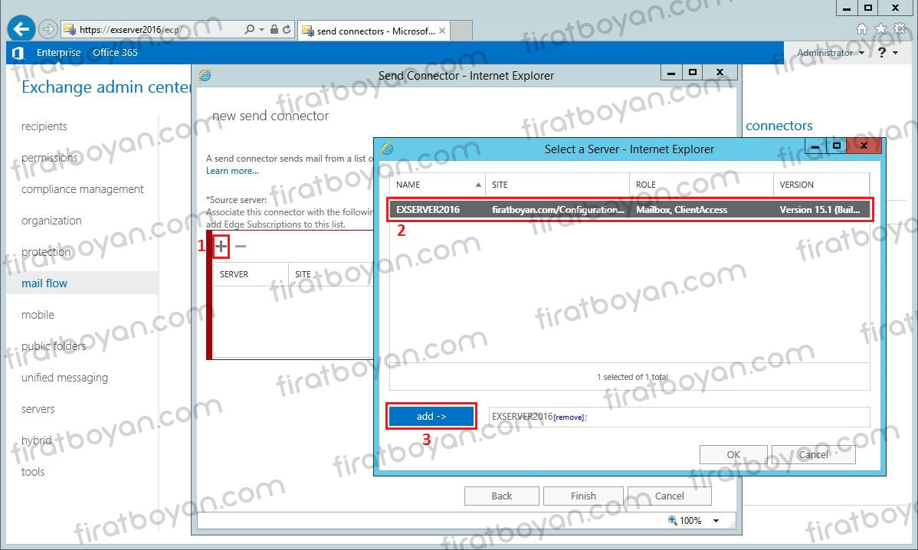The width and height of the screenshot is (918, 550).
Task: Select the send connectors browser tab
Action: pyautogui.click(x=373, y=31)
